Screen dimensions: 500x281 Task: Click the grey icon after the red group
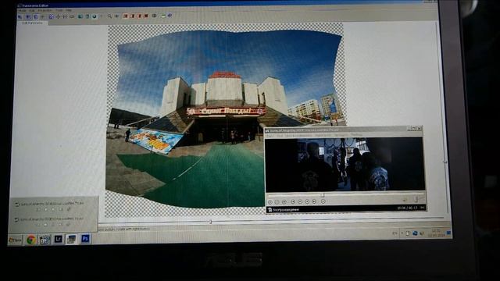[x=155, y=16]
